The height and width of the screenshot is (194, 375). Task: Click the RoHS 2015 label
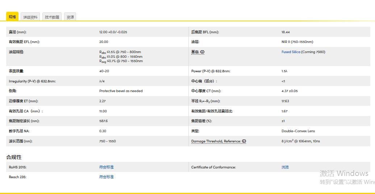click(18, 167)
